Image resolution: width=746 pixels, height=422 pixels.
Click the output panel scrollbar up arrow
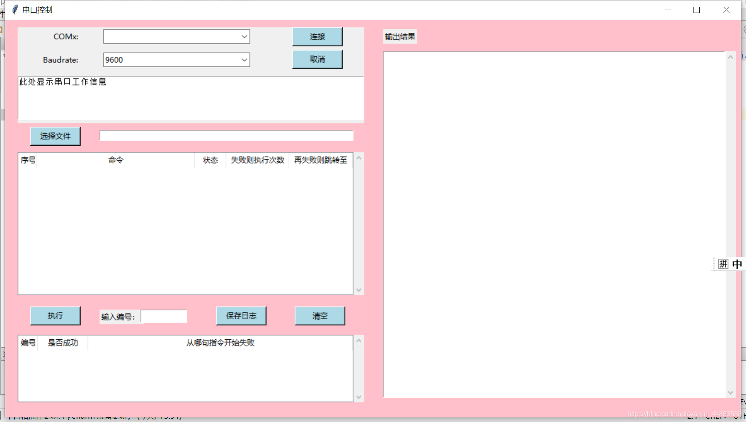pos(730,57)
